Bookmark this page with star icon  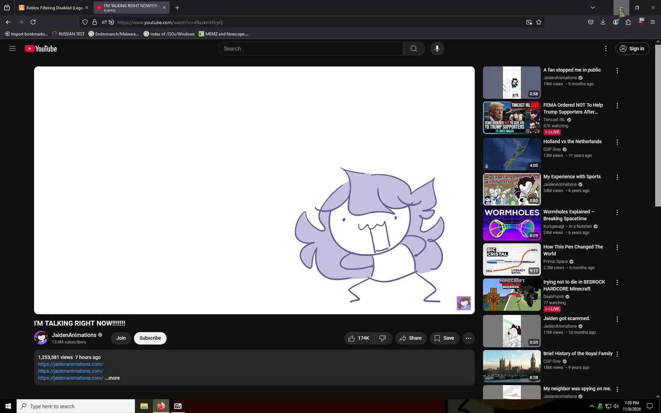[x=539, y=22]
